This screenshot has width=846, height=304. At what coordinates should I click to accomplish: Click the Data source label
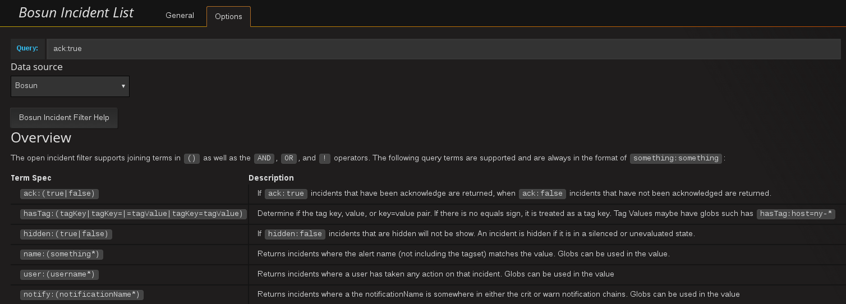36,67
